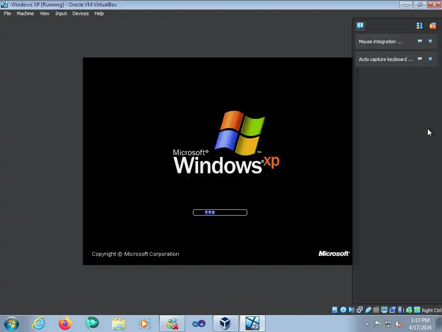Toggle the notification center speech-bubble icon
This screenshot has width=442, height=332.
click(360, 26)
